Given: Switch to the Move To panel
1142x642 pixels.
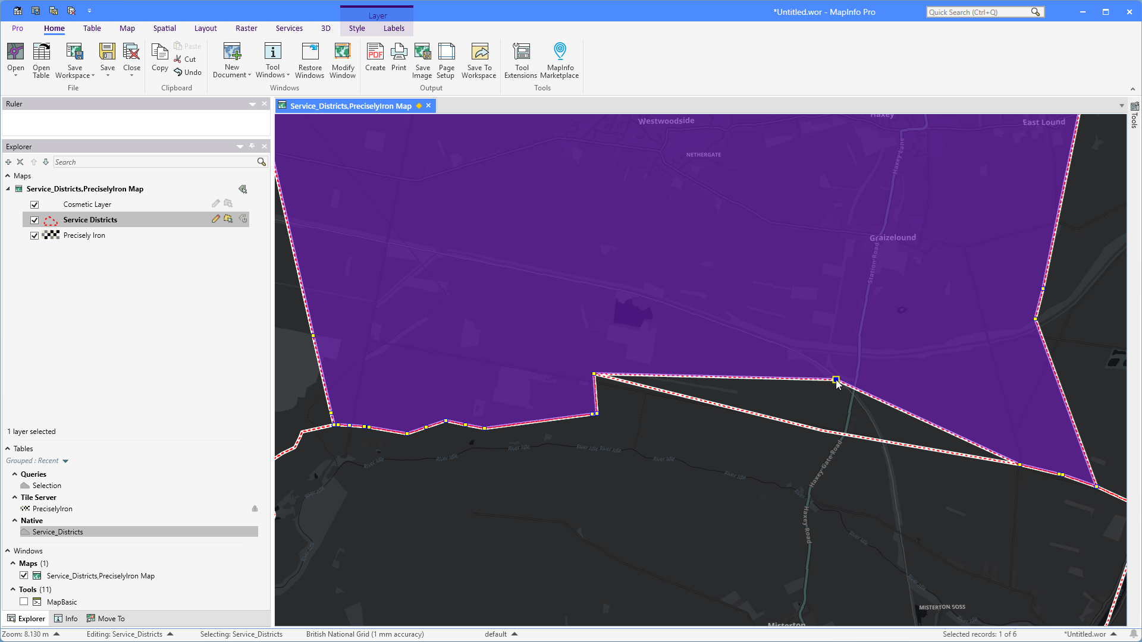Looking at the screenshot, I should [x=106, y=618].
